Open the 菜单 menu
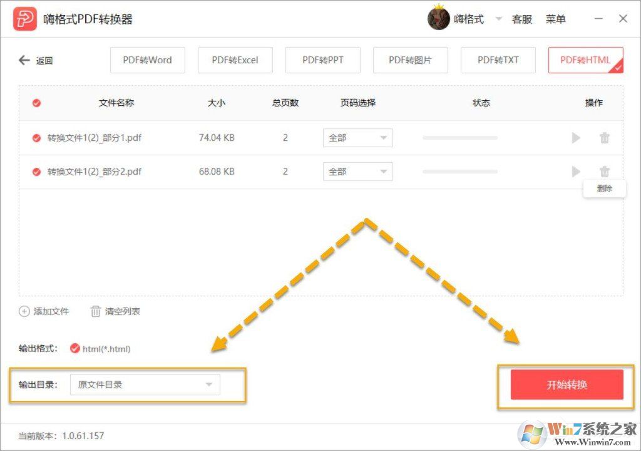Image resolution: width=641 pixels, height=451 pixels. point(556,19)
